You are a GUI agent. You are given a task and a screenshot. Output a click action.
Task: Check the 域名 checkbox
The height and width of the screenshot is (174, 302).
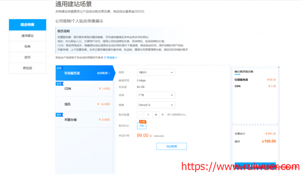(60, 104)
